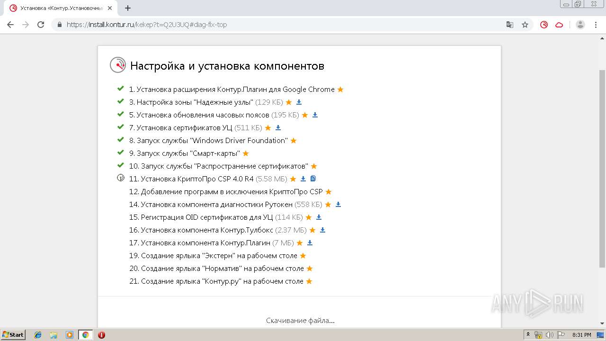
Task: Open the Action Center flag icon
Action: coord(561,335)
